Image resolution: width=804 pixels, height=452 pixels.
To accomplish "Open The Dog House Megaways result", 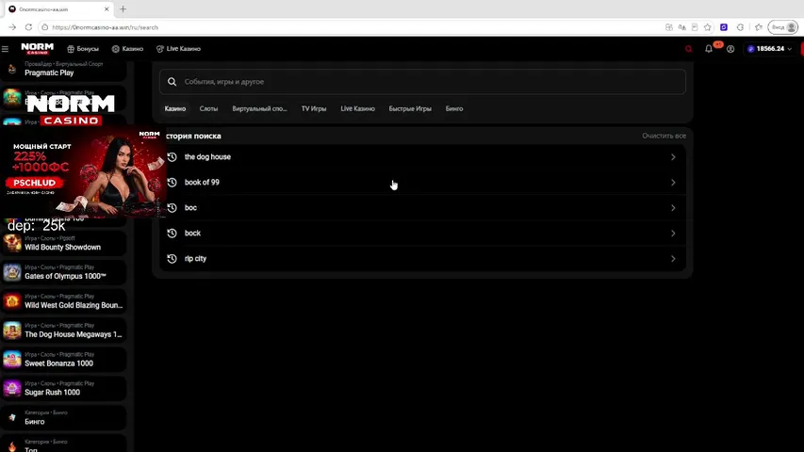I will [63, 331].
